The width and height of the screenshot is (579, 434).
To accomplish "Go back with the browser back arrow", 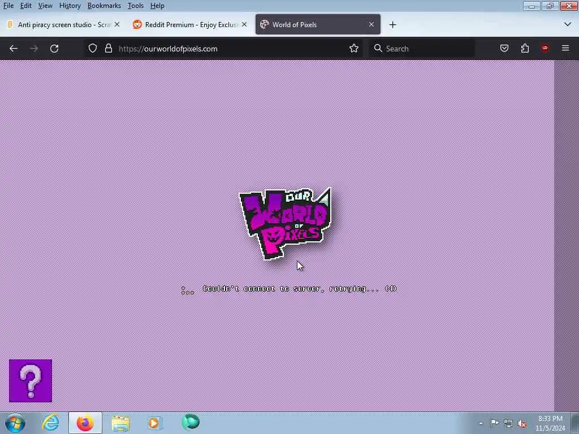I will [x=14, y=49].
